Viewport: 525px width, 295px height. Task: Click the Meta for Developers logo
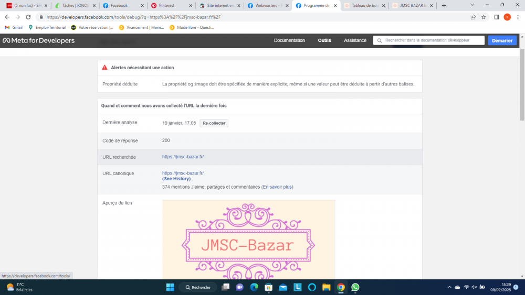click(38, 40)
